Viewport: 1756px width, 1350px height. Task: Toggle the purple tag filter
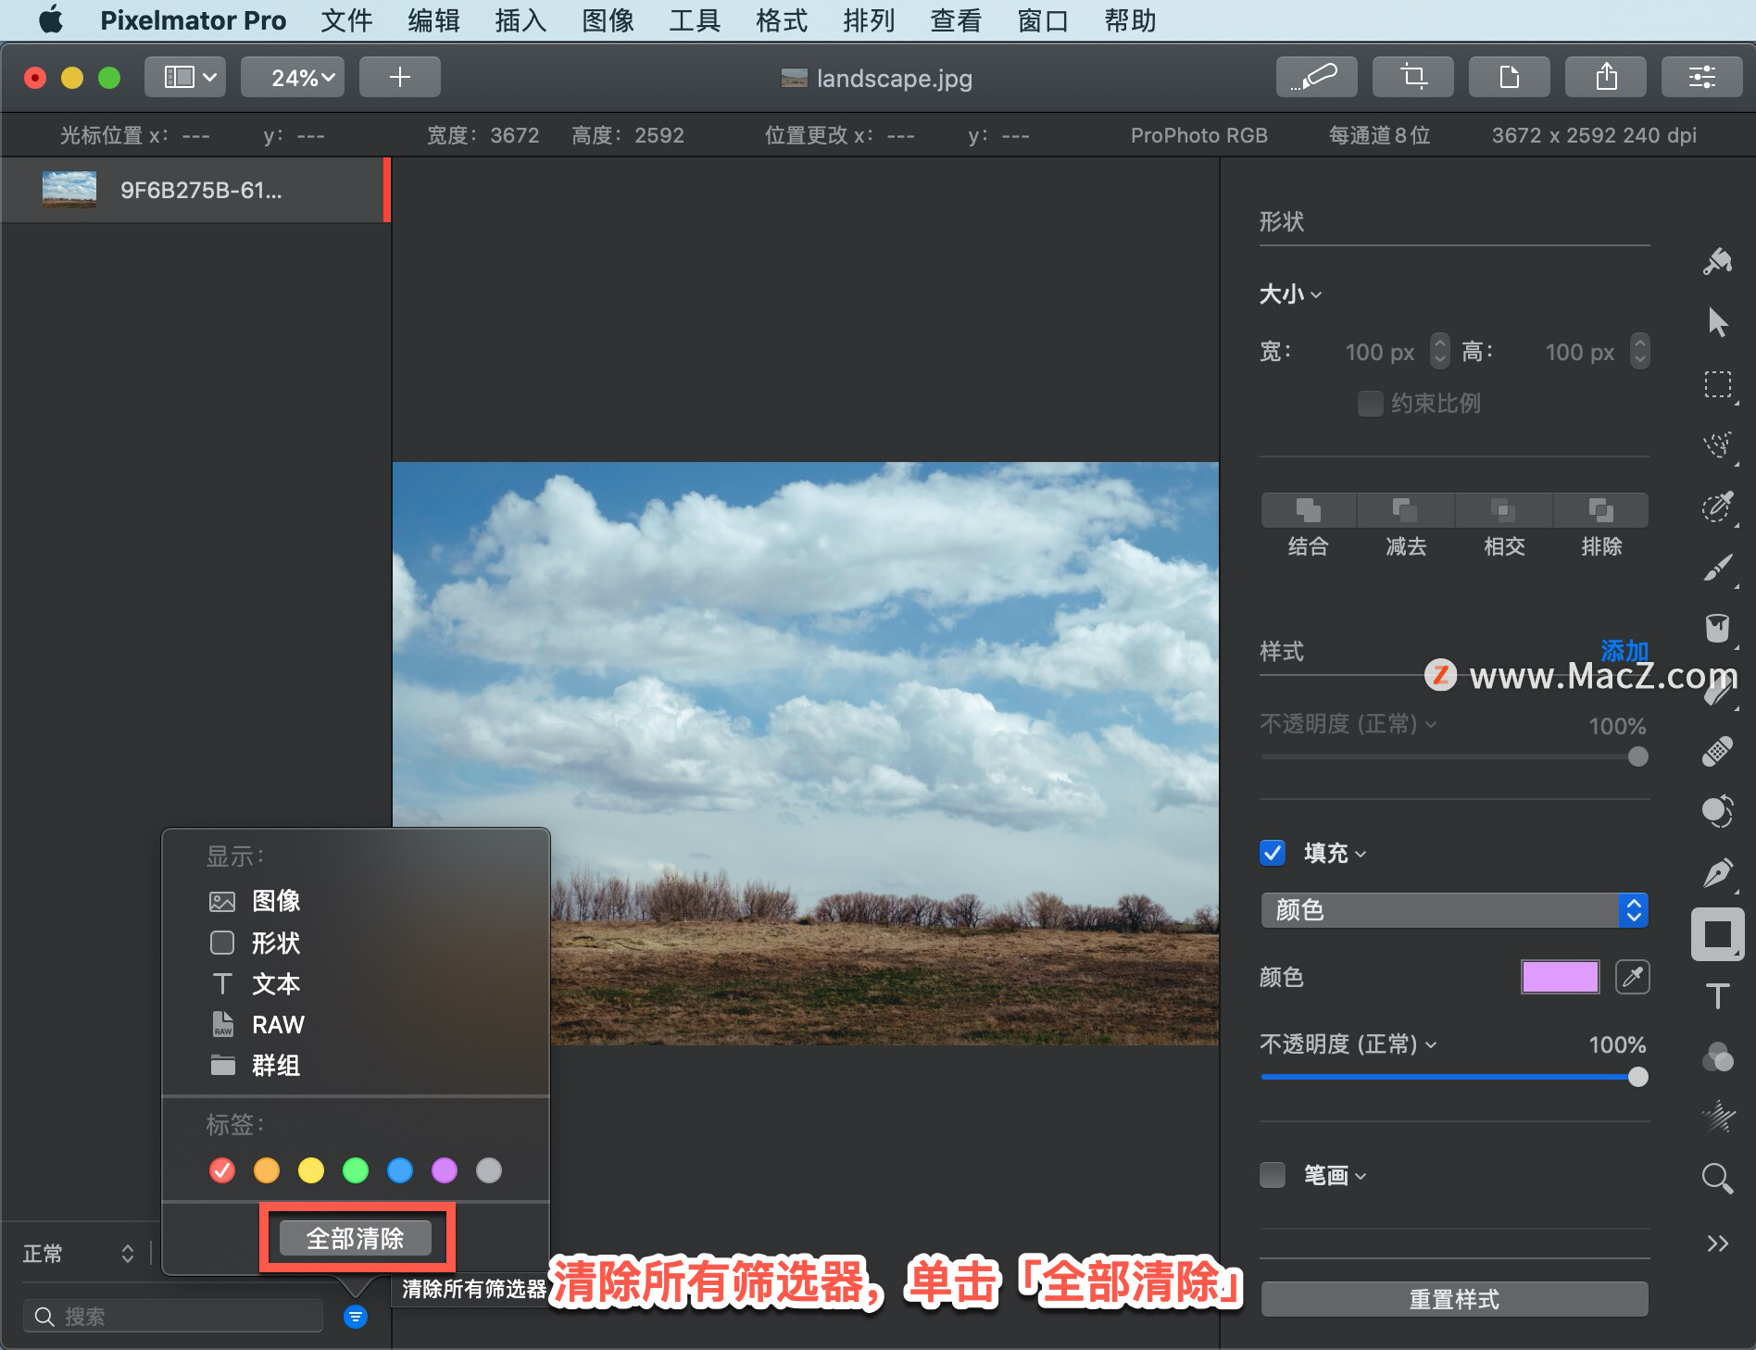tap(445, 1170)
